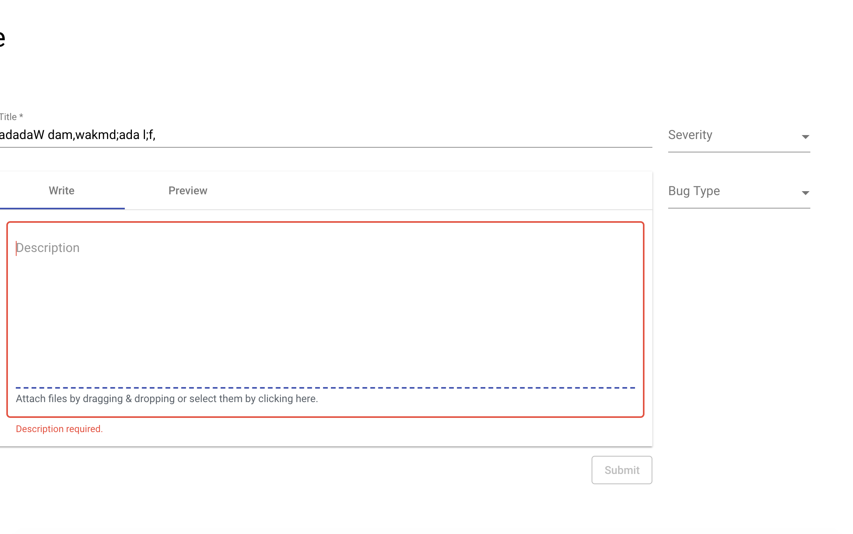Click the 'Description required.' error message
The image size is (853, 534).
click(x=59, y=429)
